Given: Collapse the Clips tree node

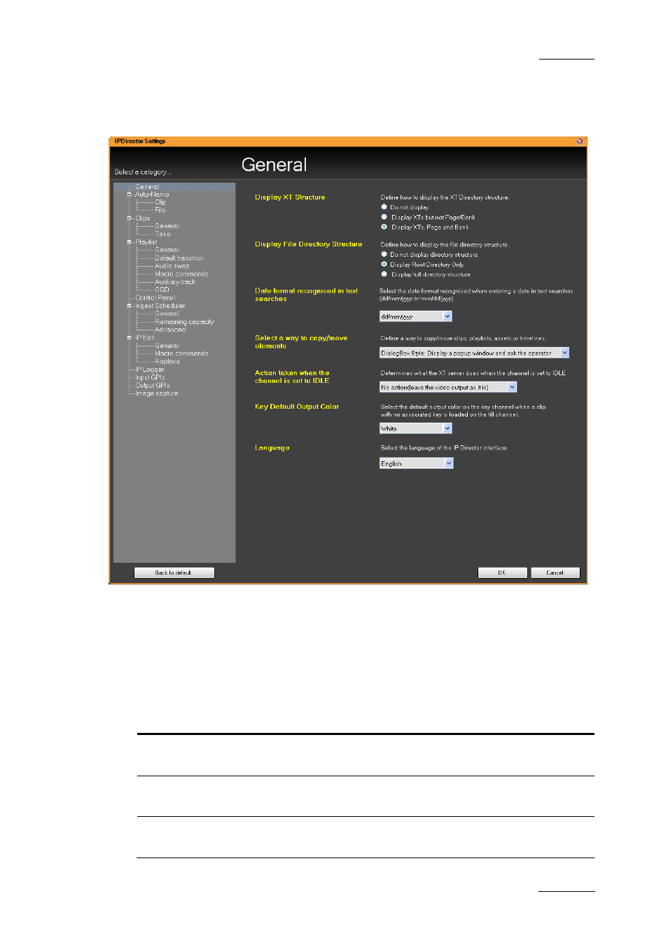Looking at the screenshot, I should (x=130, y=218).
